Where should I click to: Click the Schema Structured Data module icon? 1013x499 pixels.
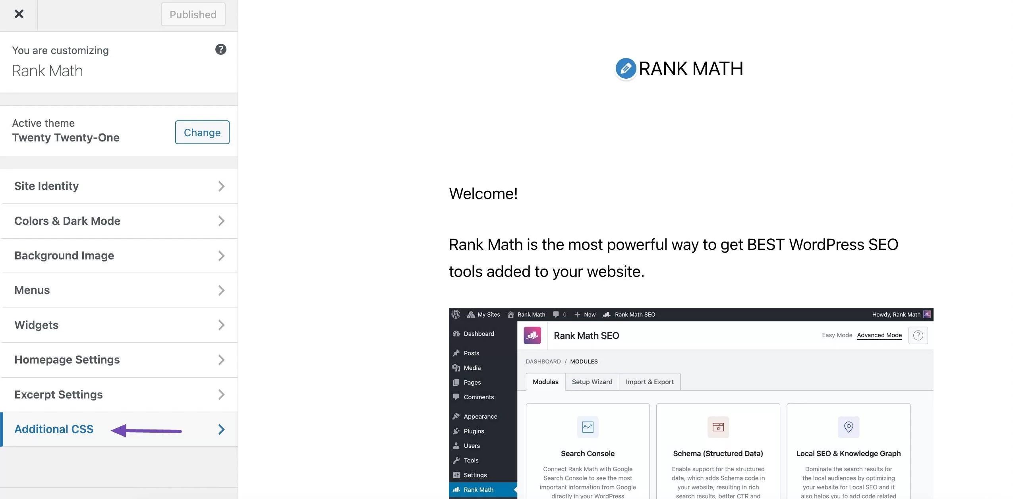pyautogui.click(x=718, y=427)
